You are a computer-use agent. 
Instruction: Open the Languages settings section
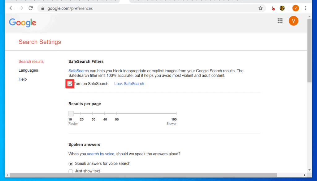pos(28,70)
